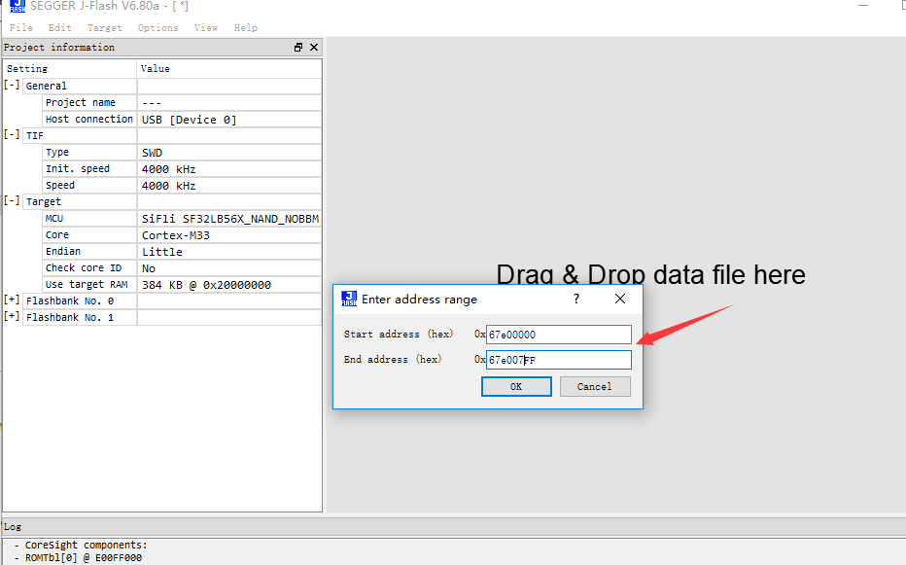Open the Help menu
Screen dimensions: 906x565
[x=246, y=28]
